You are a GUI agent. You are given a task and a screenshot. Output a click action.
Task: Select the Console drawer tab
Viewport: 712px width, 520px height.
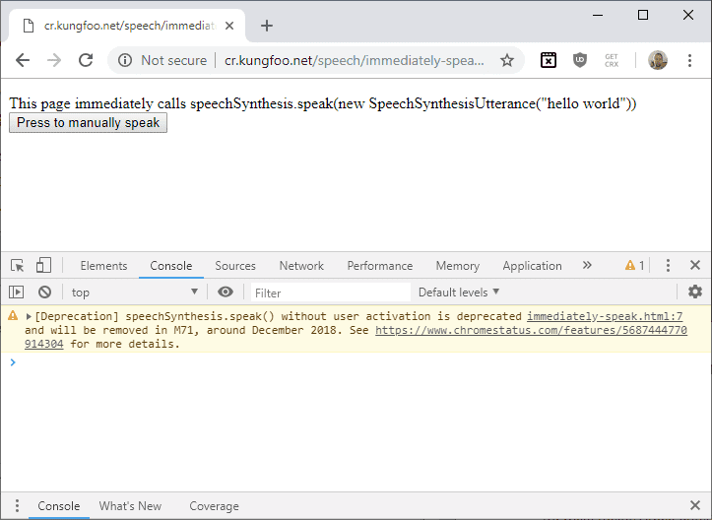pyautogui.click(x=58, y=506)
